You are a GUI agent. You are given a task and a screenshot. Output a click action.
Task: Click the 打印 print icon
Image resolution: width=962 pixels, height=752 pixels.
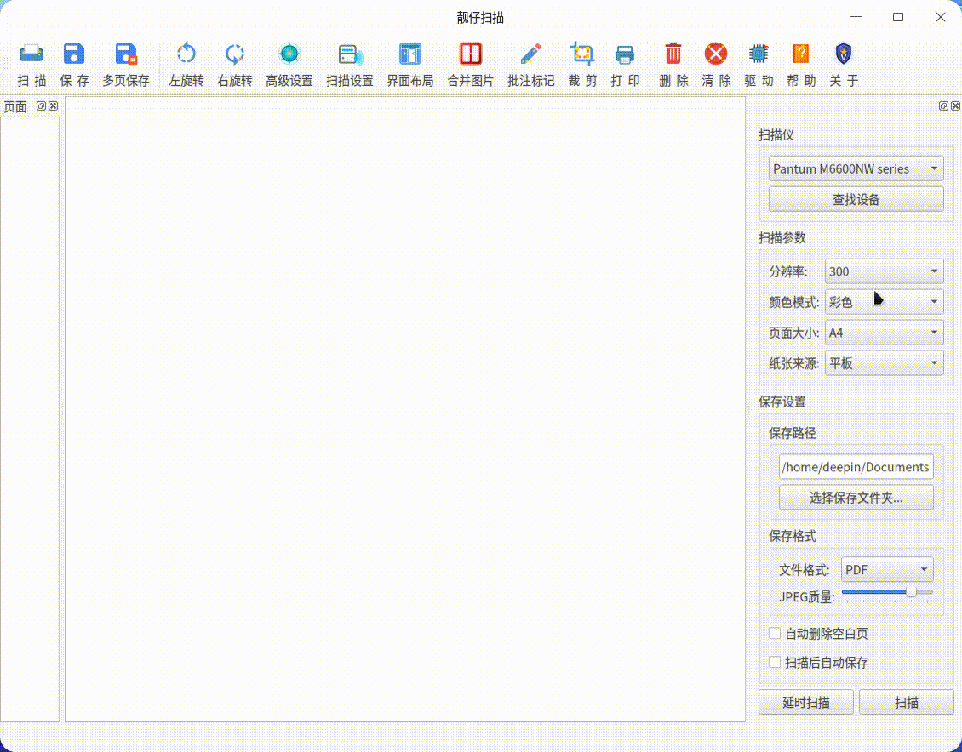pos(625,54)
